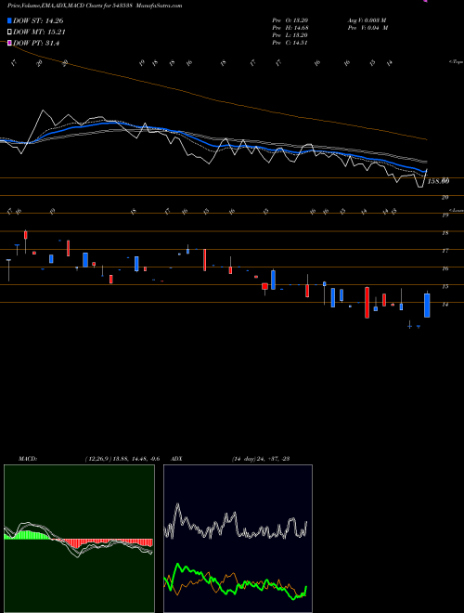464x613 pixels.
Task: Click the ADX '(14 day) 24, +37, -28' values
Action: point(261,459)
